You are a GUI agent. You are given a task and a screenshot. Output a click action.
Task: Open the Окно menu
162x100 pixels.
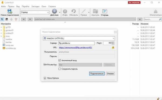tap(44, 6)
